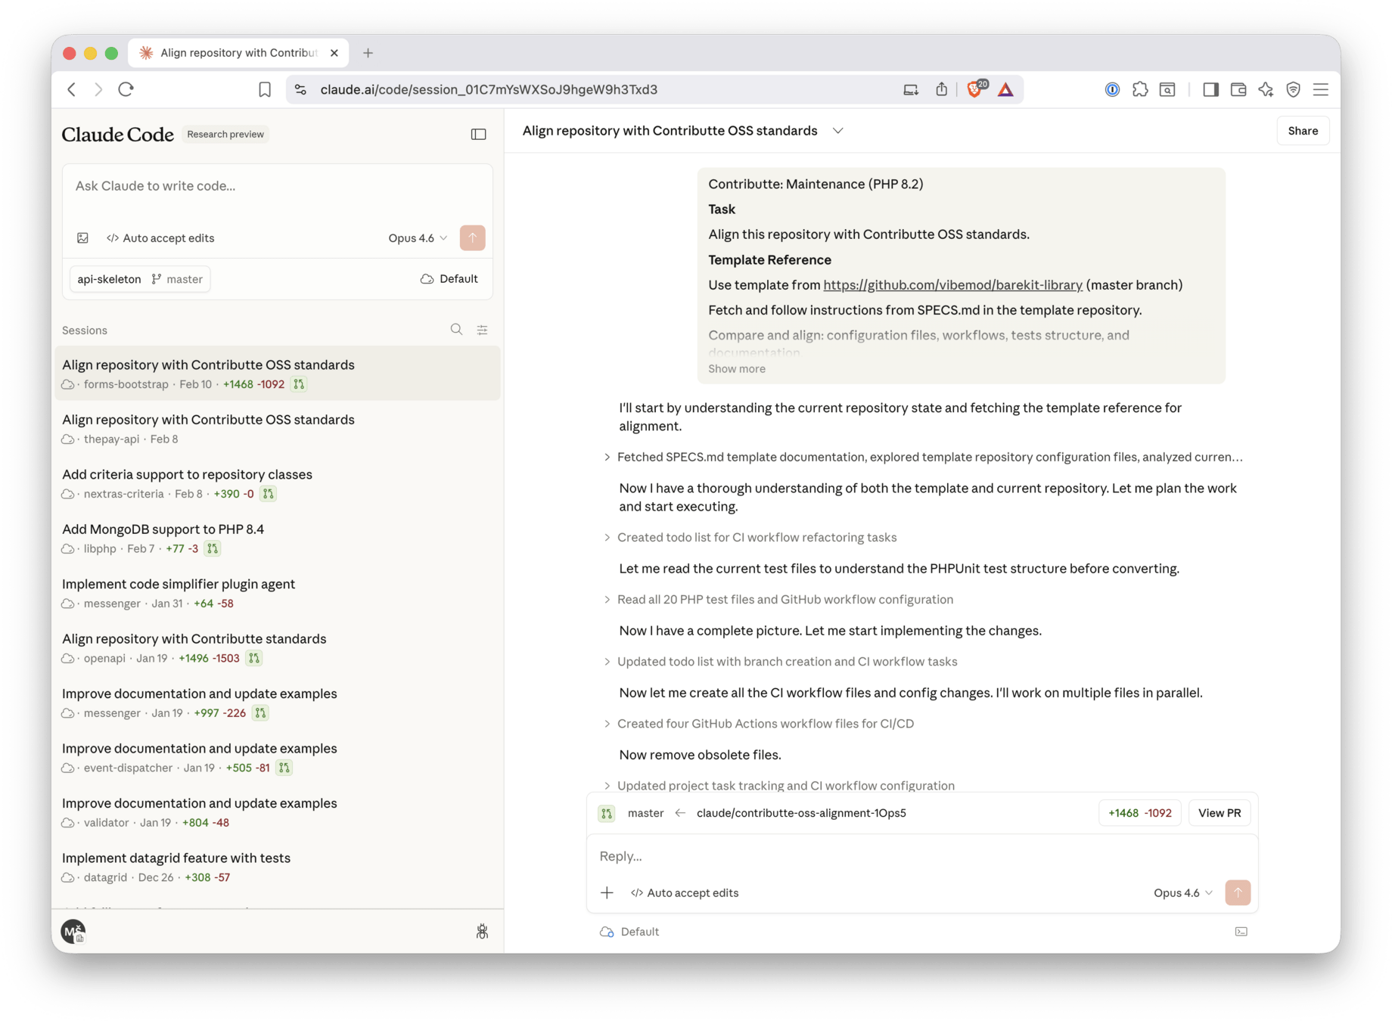
Task: Expand the Updated todo list with branch creation step
Action: 780,661
